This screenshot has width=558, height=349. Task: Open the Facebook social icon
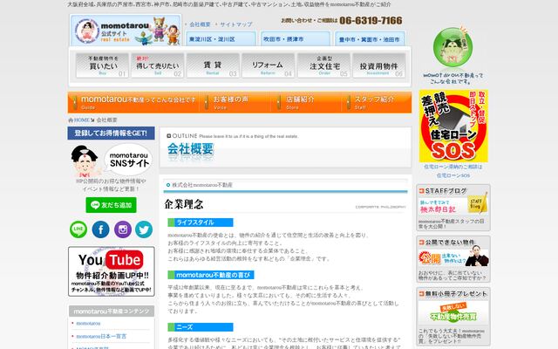tap(101, 229)
